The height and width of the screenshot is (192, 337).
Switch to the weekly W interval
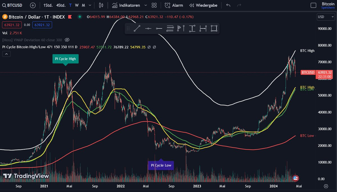76,5
